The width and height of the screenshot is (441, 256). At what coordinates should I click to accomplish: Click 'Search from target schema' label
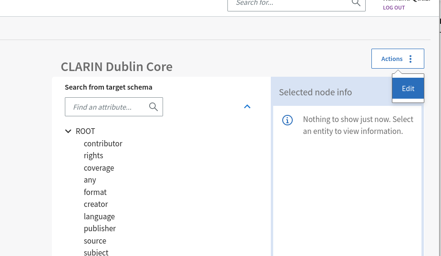click(x=109, y=87)
